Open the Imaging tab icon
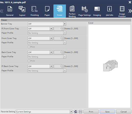 97,9
